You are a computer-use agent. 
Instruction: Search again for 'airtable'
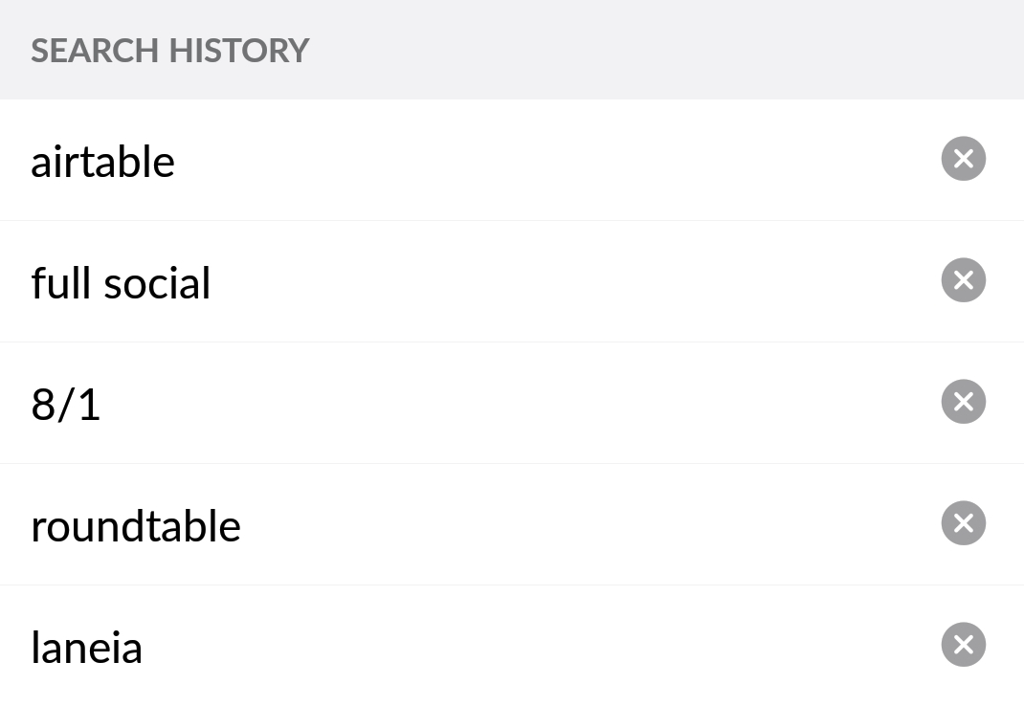[x=102, y=162]
